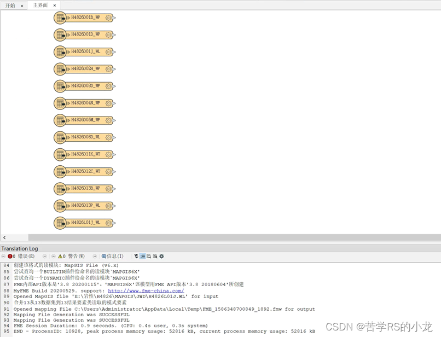Select the 主界面 tab
Viewport: 441px width, 337px height.
click(39, 5)
